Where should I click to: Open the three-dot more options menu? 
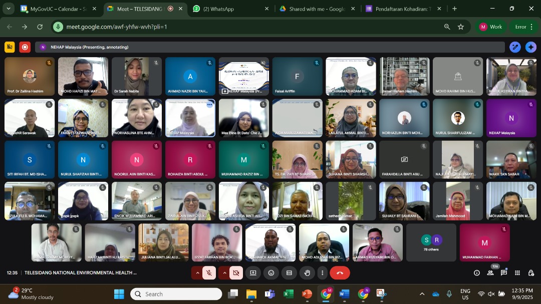tap(322, 273)
